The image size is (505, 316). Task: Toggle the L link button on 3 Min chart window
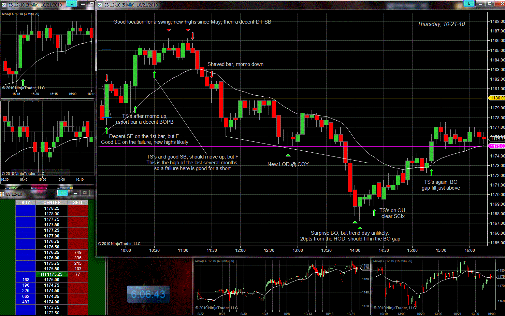click(x=71, y=3)
